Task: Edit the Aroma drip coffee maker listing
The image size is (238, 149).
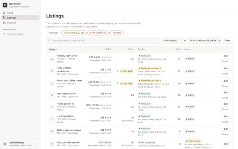Action: (226, 81)
